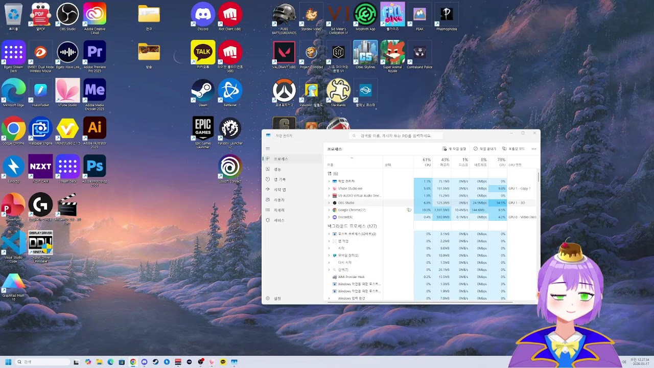Select the Elgato Stream Deck shortcut

click(13, 56)
